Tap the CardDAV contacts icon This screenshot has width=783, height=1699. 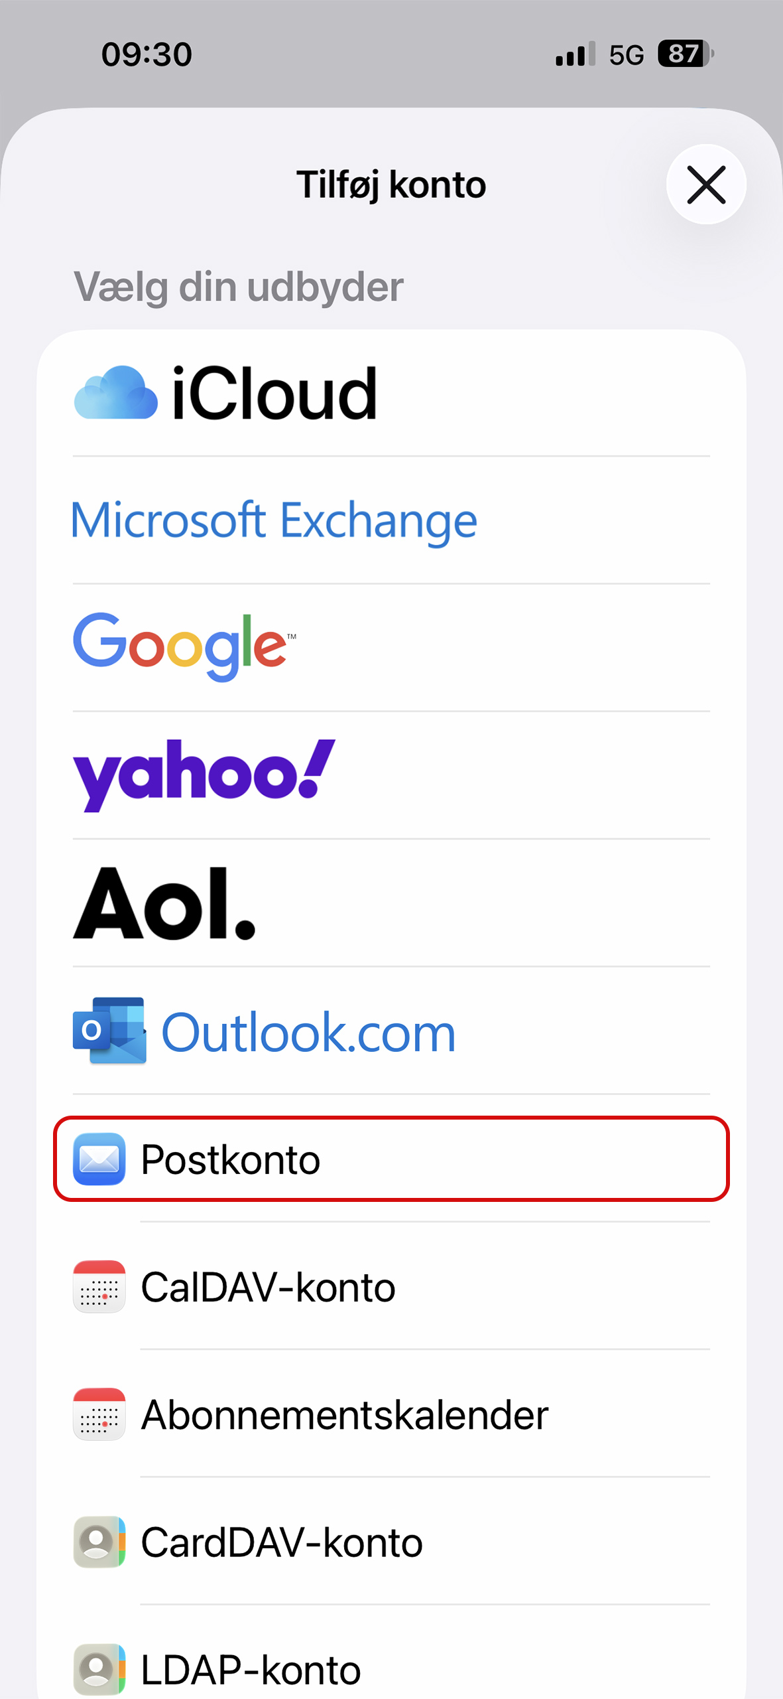[99, 1541]
